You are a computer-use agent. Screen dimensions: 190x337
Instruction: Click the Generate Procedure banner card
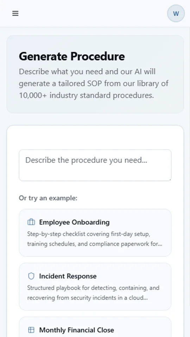click(x=95, y=74)
